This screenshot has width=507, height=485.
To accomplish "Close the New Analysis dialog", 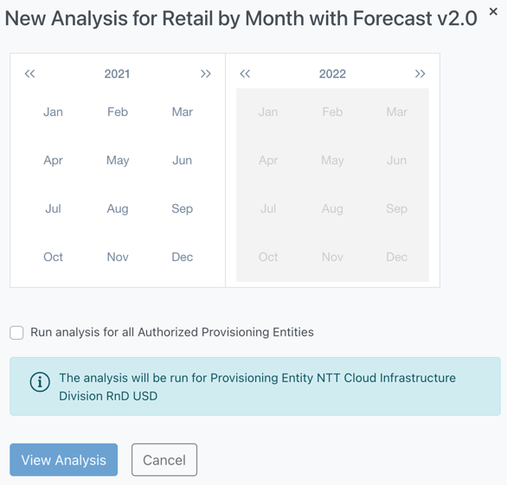I will pyautogui.click(x=493, y=11).
